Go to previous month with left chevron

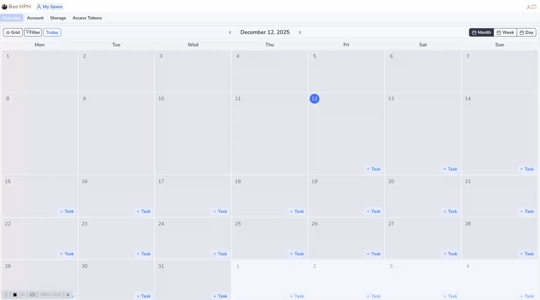click(x=230, y=32)
